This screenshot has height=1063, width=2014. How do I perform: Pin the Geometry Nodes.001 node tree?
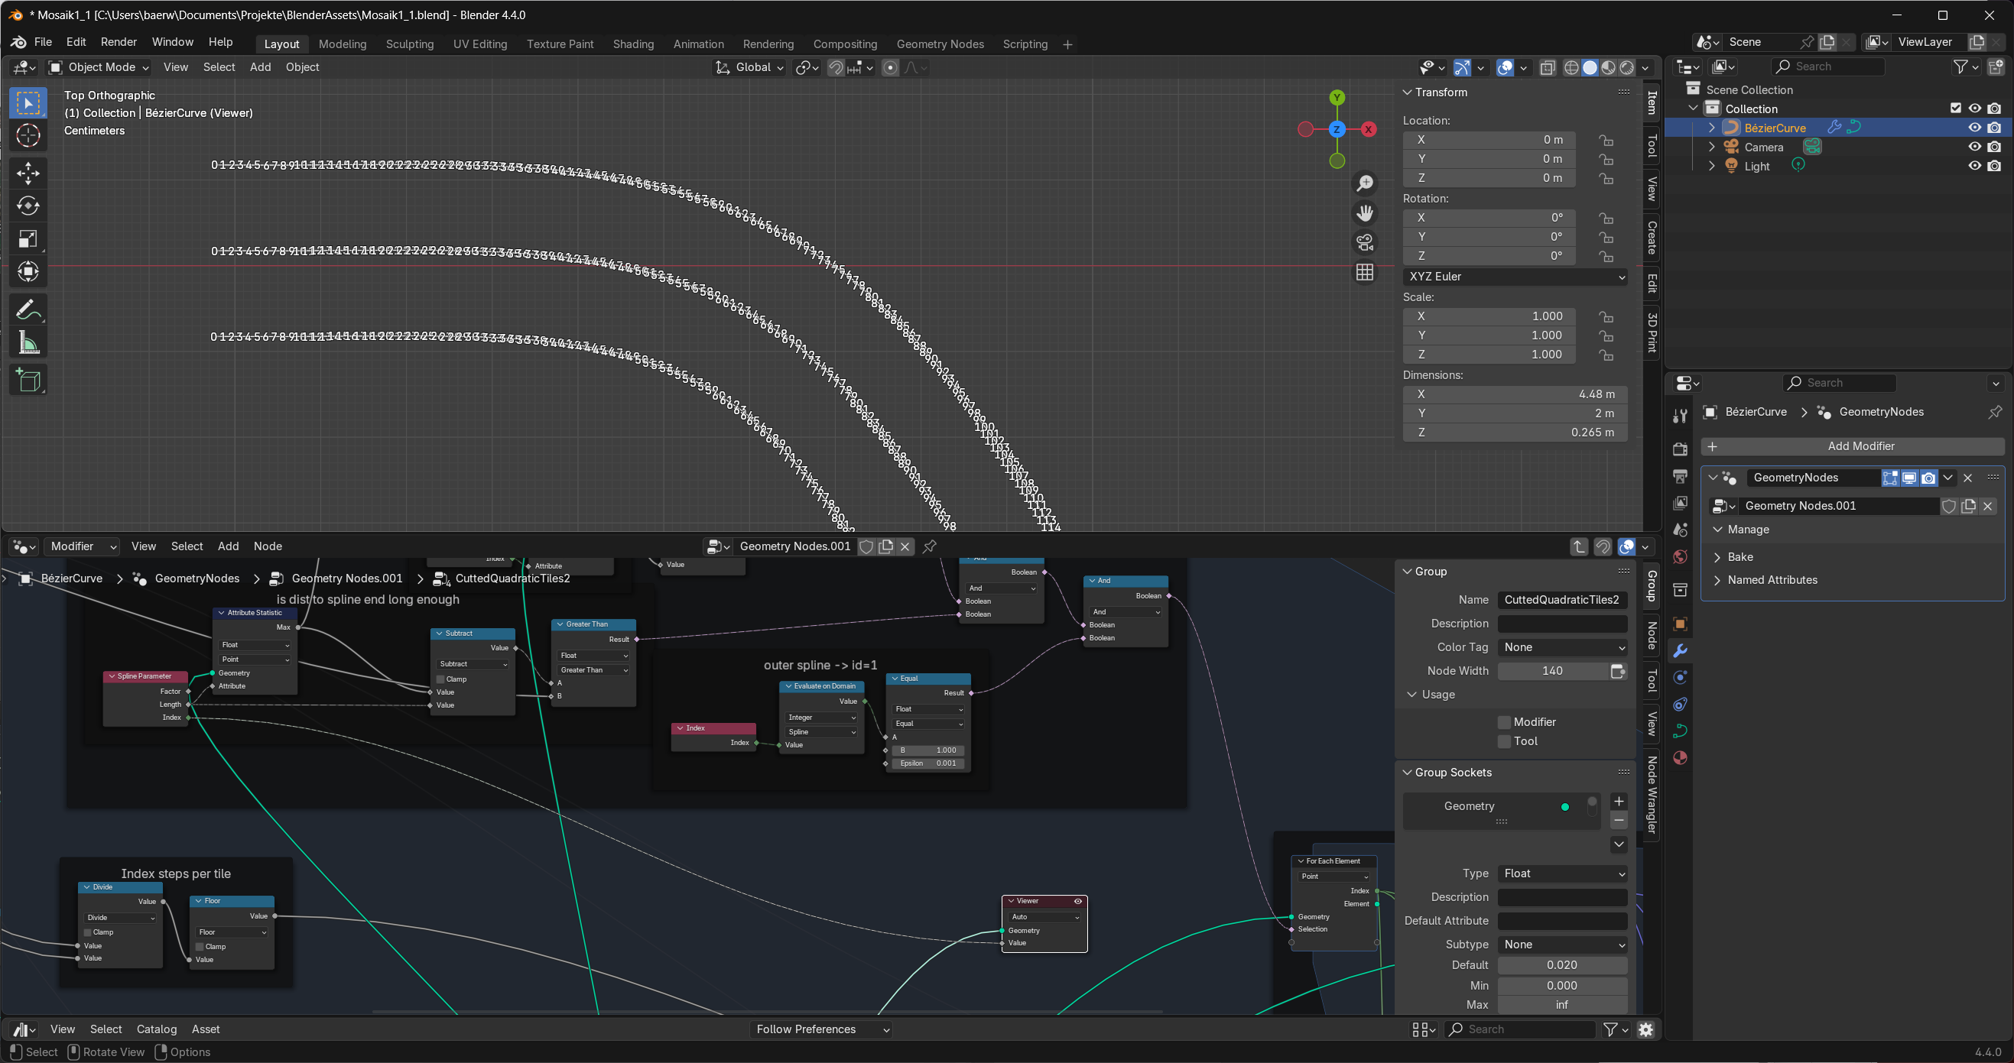[930, 546]
